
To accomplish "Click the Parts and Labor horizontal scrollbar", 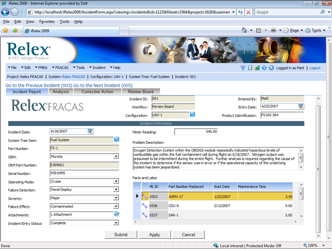I will point(216,222).
